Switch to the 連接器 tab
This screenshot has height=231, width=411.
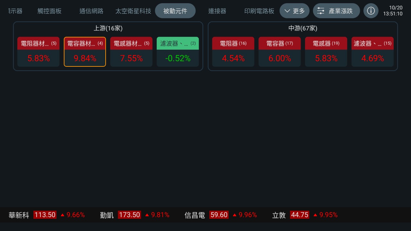point(217,11)
